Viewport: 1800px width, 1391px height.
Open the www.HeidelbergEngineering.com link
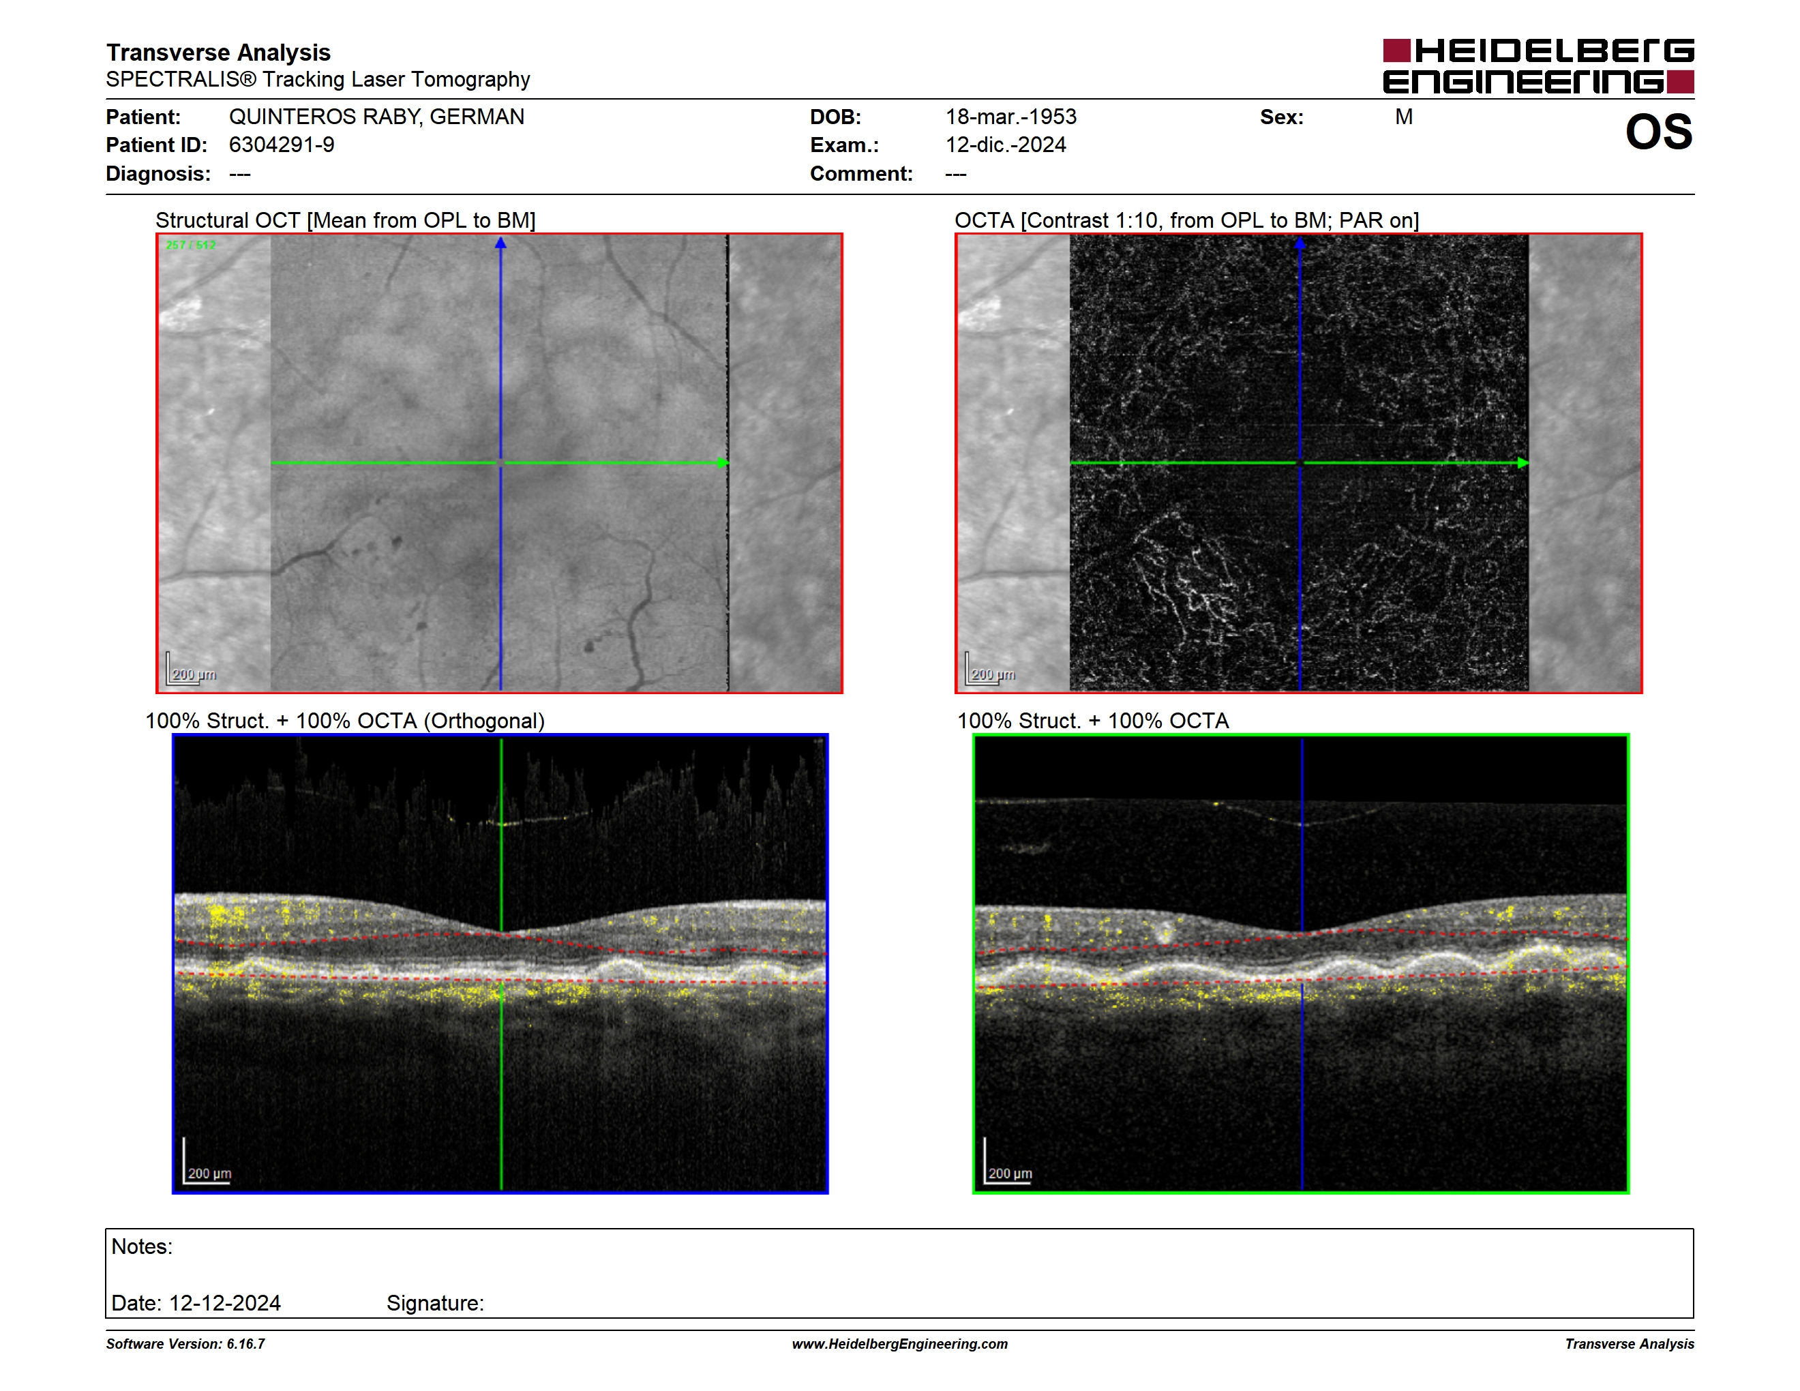point(899,1344)
